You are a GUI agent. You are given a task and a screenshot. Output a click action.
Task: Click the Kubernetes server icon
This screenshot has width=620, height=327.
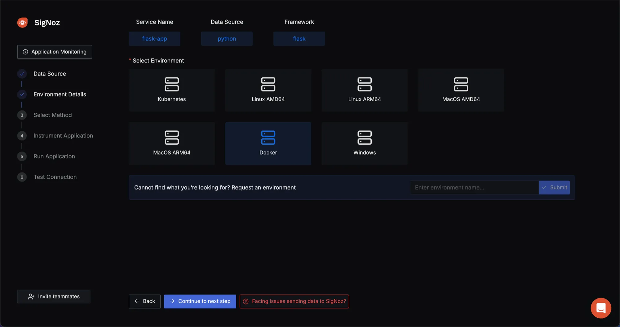pos(172,84)
